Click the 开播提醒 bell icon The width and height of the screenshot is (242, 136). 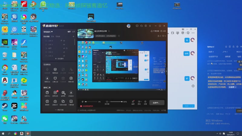[152, 31]
